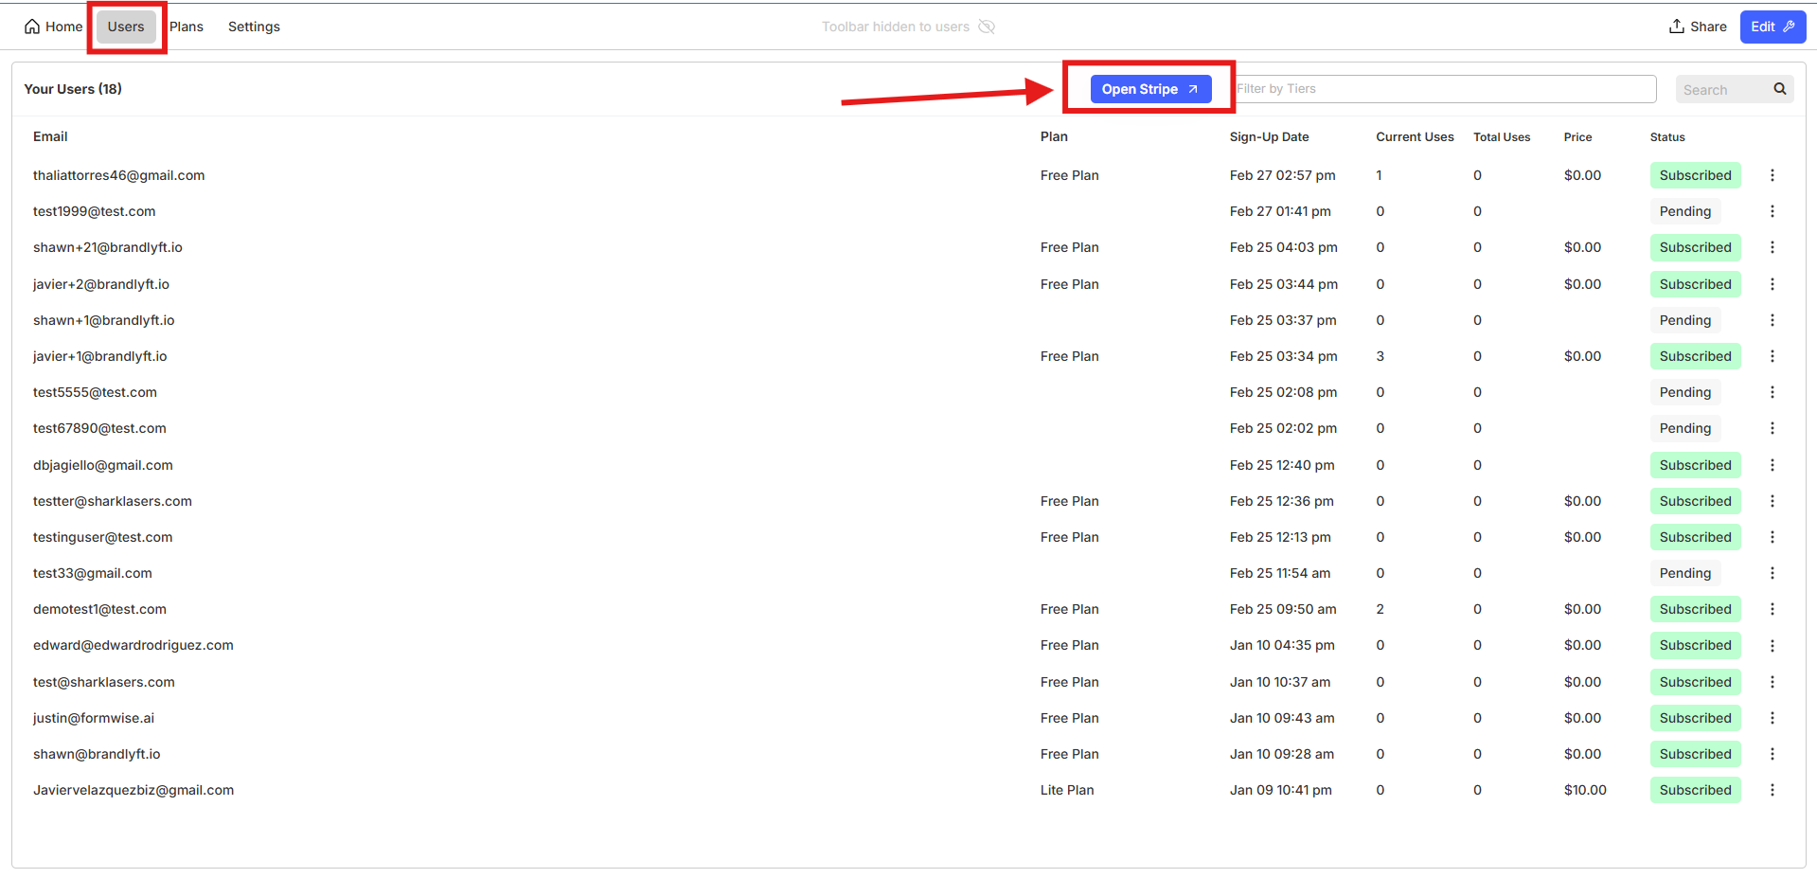1817x878 pixels.
Task: Click the search magnifier icon
Action: [1779, 89]
